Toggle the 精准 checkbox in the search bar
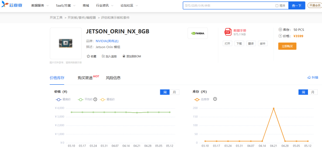Image resolution: width=322 pixels, height=155 pixels. (x=277, y=6)
